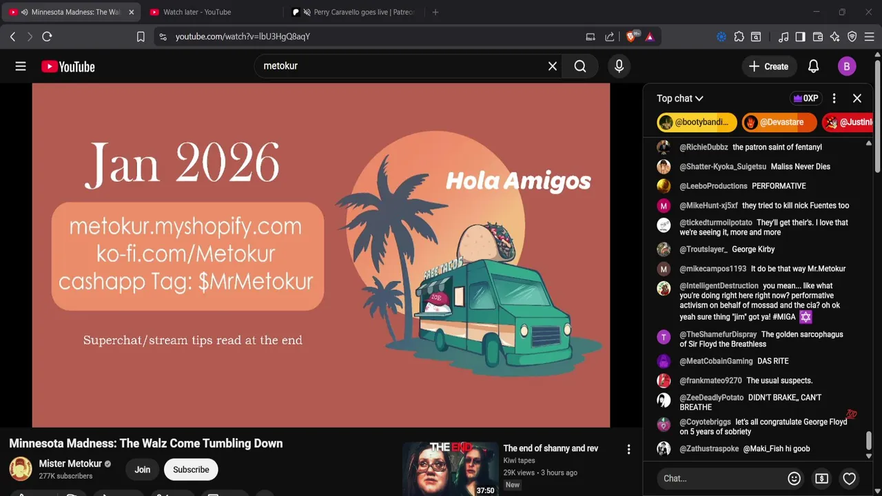Share this page from address bar

609,37
